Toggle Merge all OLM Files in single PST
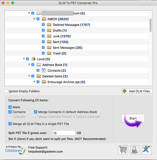 click(10, 124)
